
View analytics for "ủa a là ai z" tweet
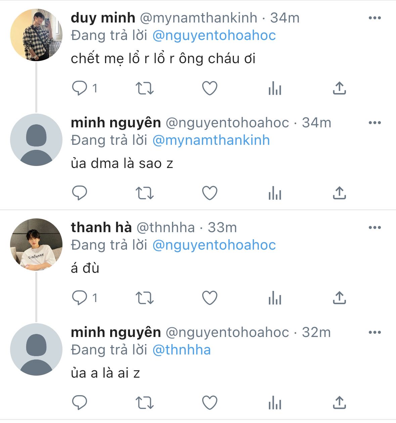[x=275, y=403]
